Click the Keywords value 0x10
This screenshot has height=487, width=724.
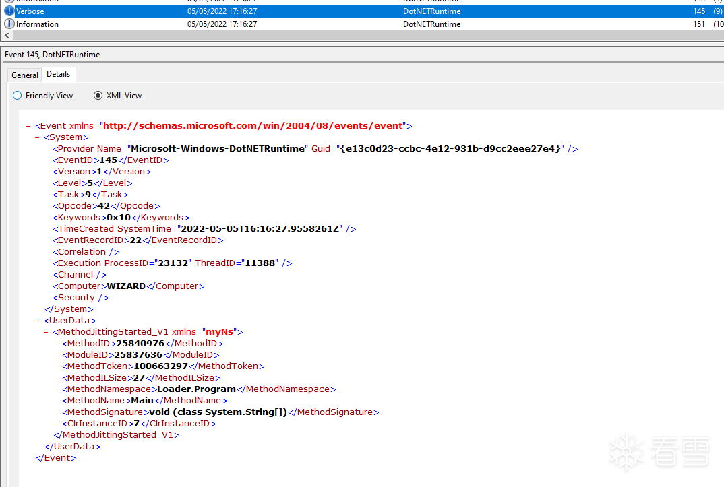click(x=119, y=217)
